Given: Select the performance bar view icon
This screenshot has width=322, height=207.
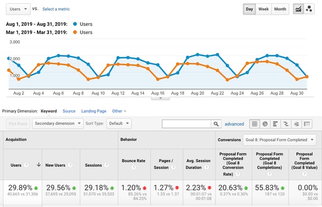Looking at the screenshot, I should [x=275, y=124].
